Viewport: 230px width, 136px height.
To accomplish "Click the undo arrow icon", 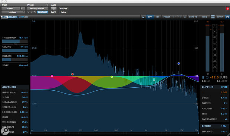I will click(x=174, y=17).
